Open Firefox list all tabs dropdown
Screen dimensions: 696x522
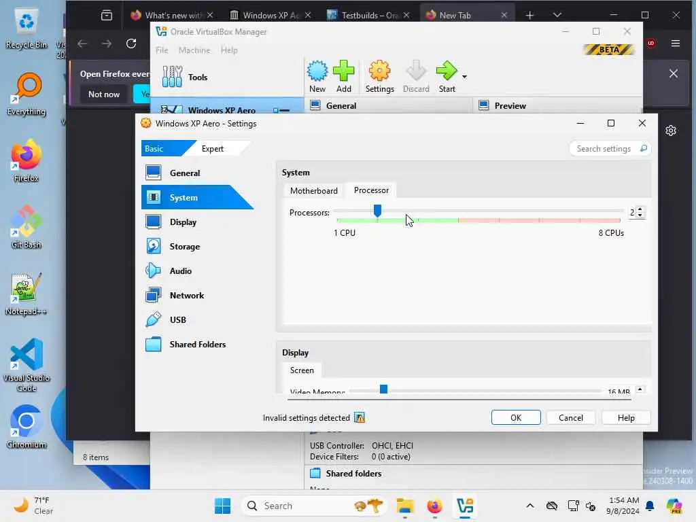click(x=557, y=15)
